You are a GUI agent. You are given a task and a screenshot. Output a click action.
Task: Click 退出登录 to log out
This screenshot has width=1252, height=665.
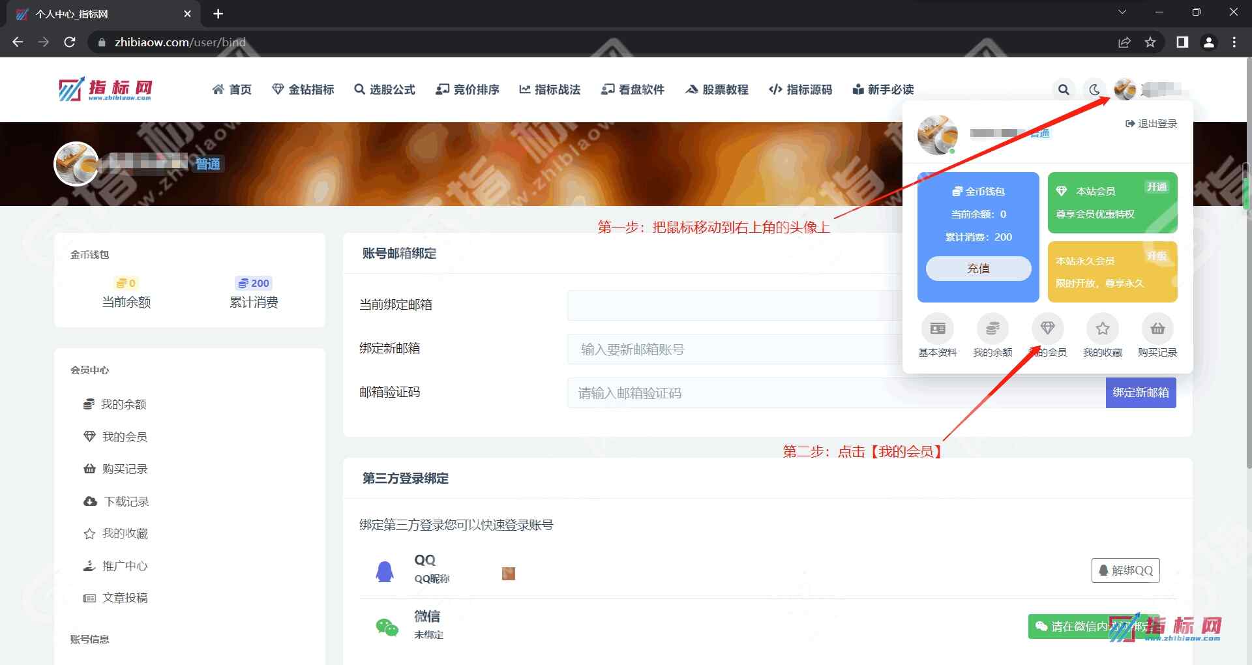(x=1151, y=123)
